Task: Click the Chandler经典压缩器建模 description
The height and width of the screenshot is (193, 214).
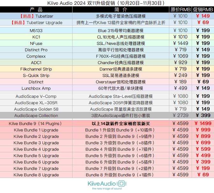Action: pos(121,63)
